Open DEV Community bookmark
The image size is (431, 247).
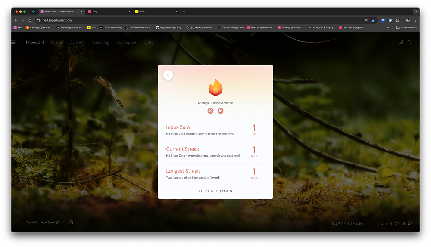[110, 28]
